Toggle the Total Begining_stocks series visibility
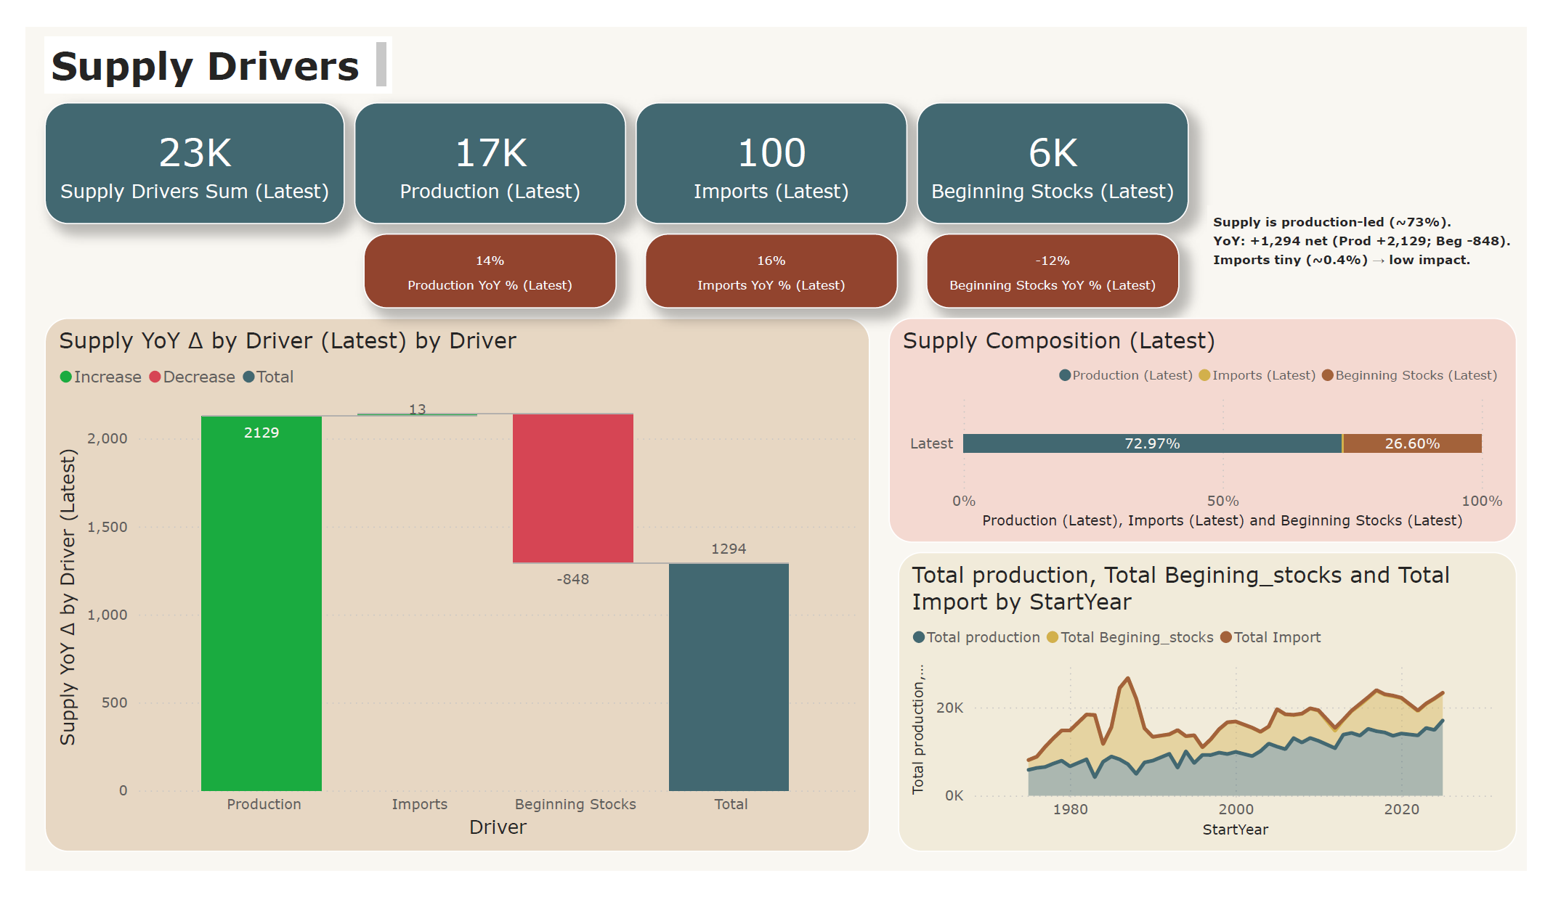 (x=1051, y=637)
